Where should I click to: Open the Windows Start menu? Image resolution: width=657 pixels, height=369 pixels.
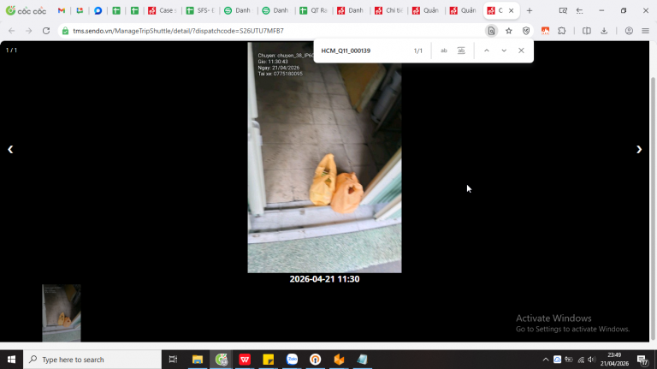tap(11, 360)
